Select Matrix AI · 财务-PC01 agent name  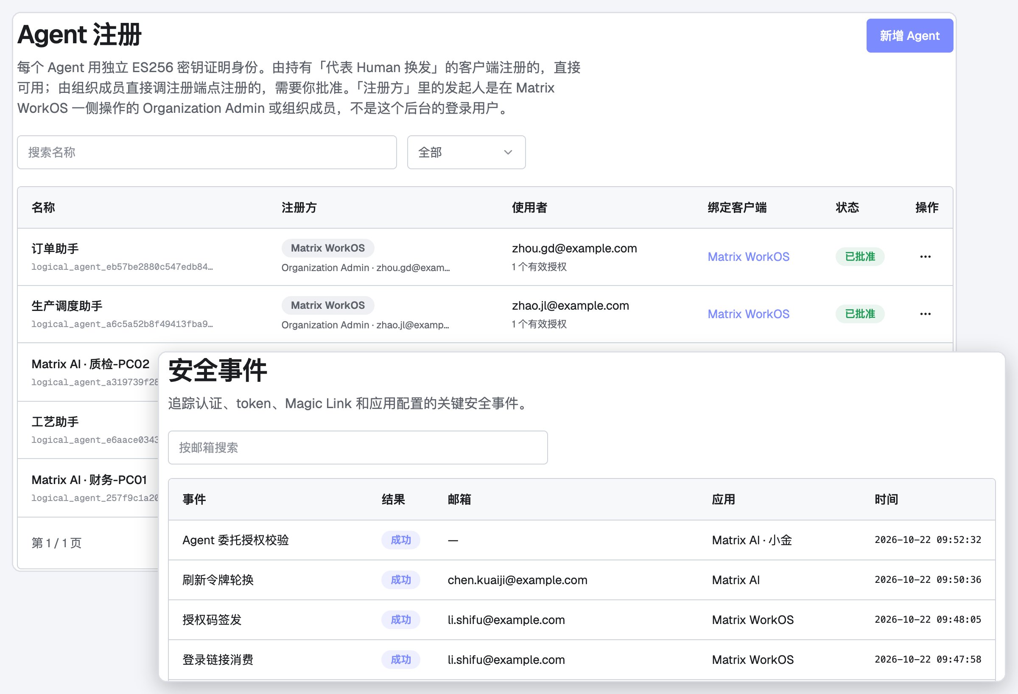[89, 480]
